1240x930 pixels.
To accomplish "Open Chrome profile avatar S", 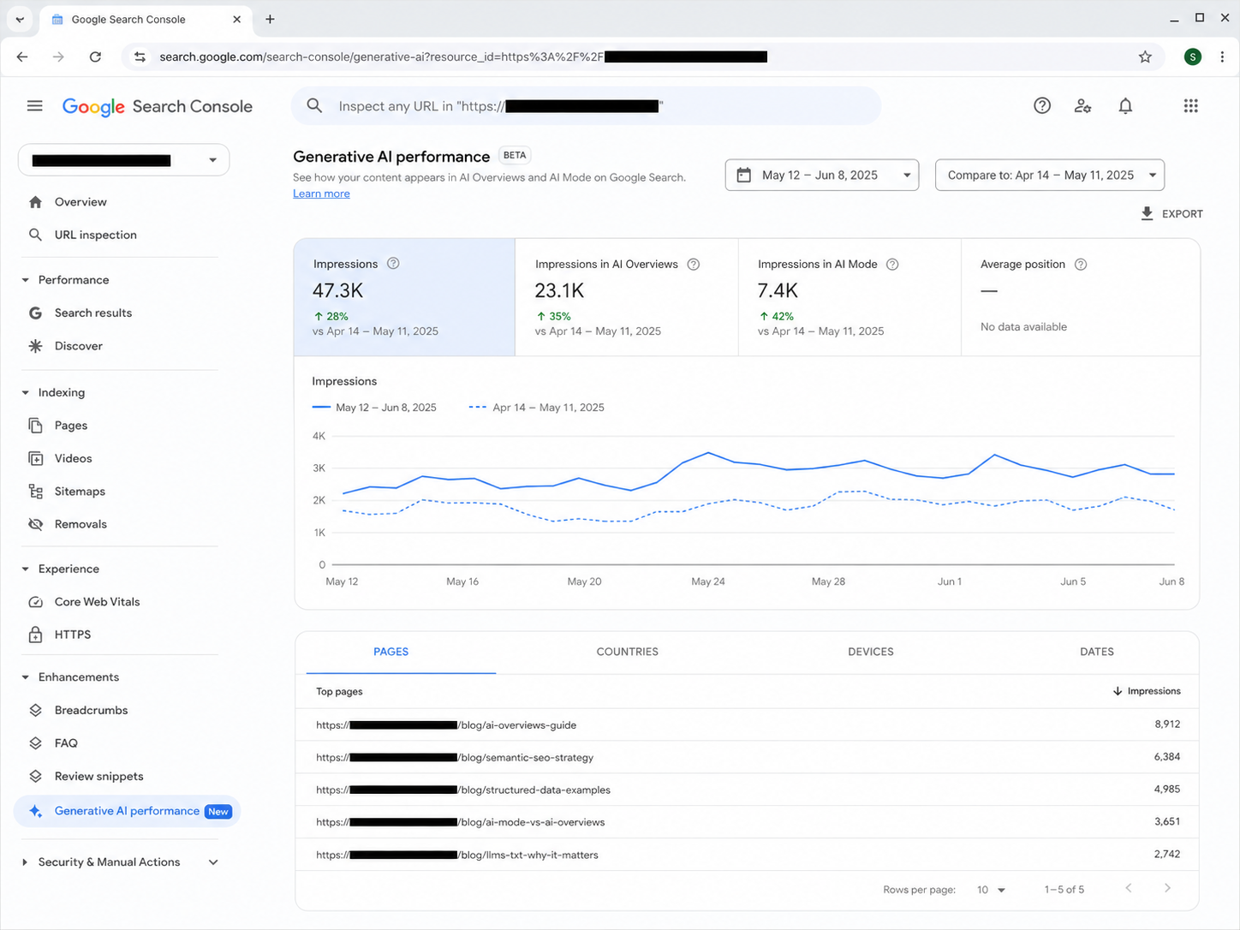I will (1193, 57).
